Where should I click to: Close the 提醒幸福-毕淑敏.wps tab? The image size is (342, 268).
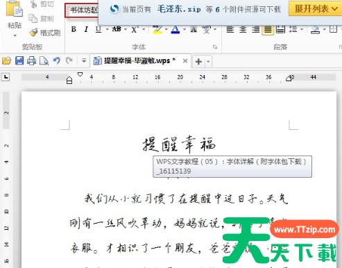pyautogui.click(x=185, y=61)
